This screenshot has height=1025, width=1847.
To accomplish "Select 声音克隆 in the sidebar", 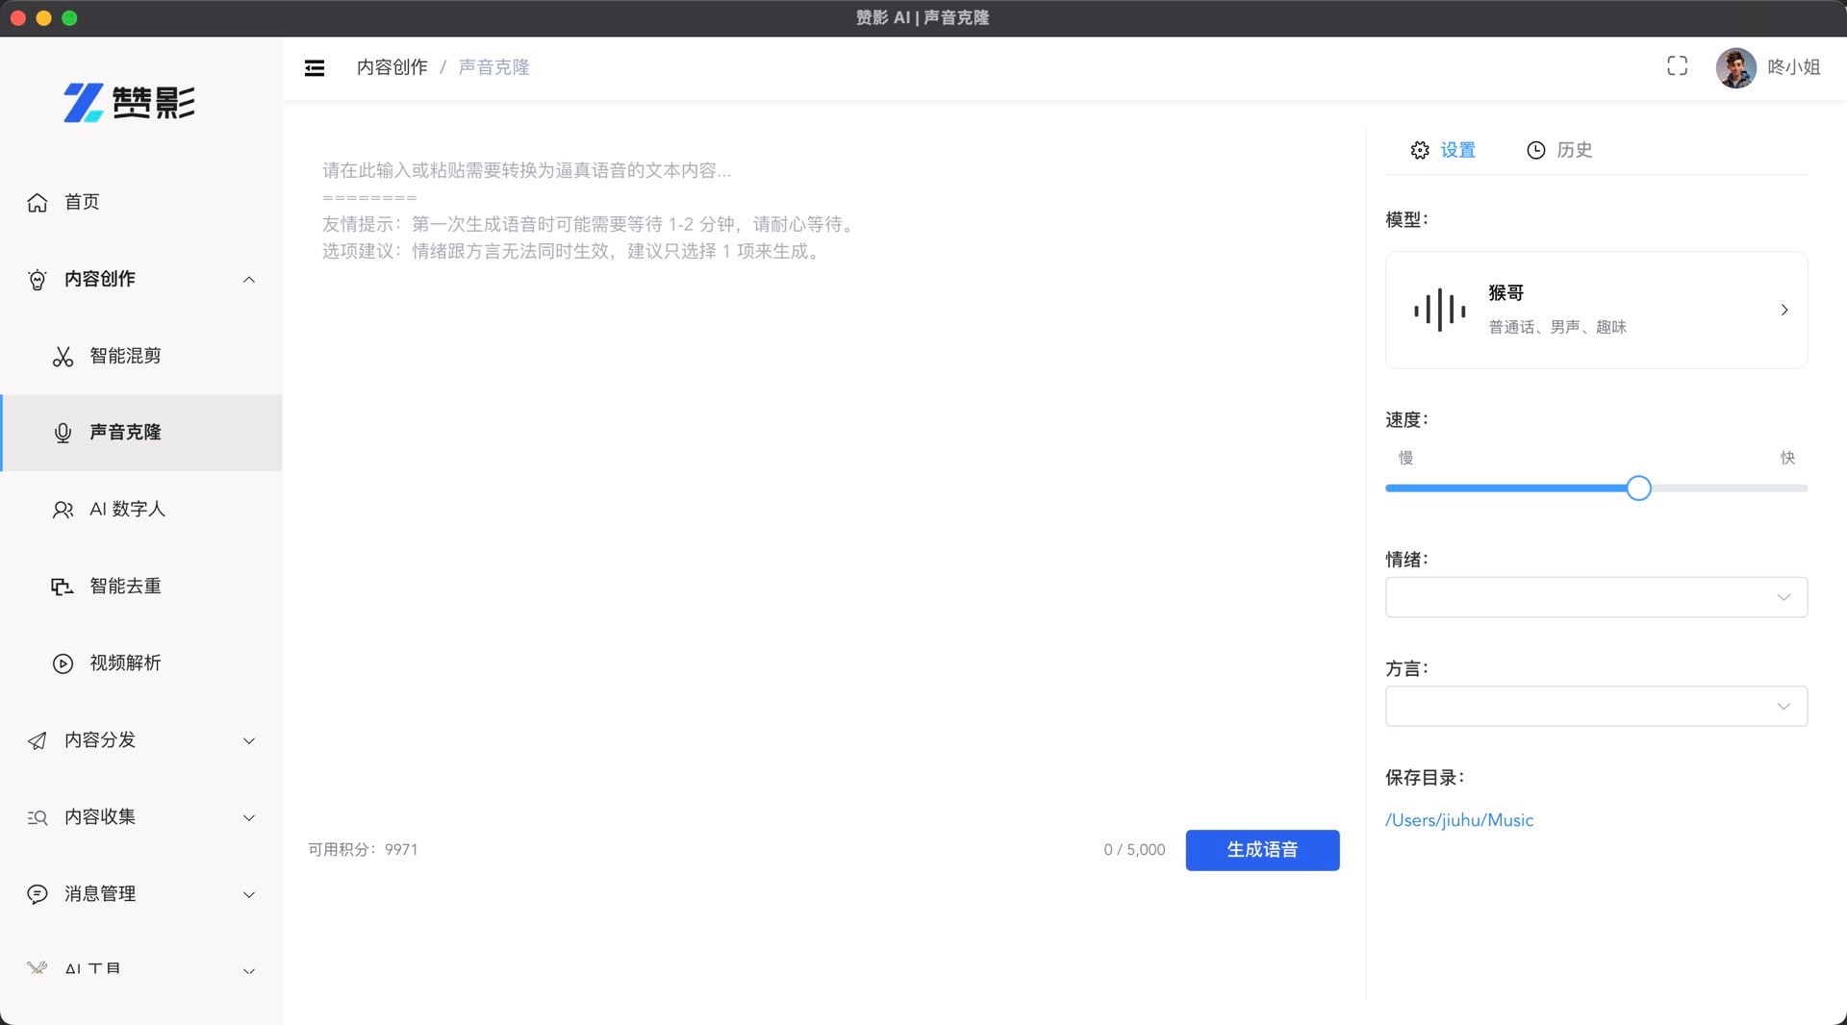I will 141,433.
